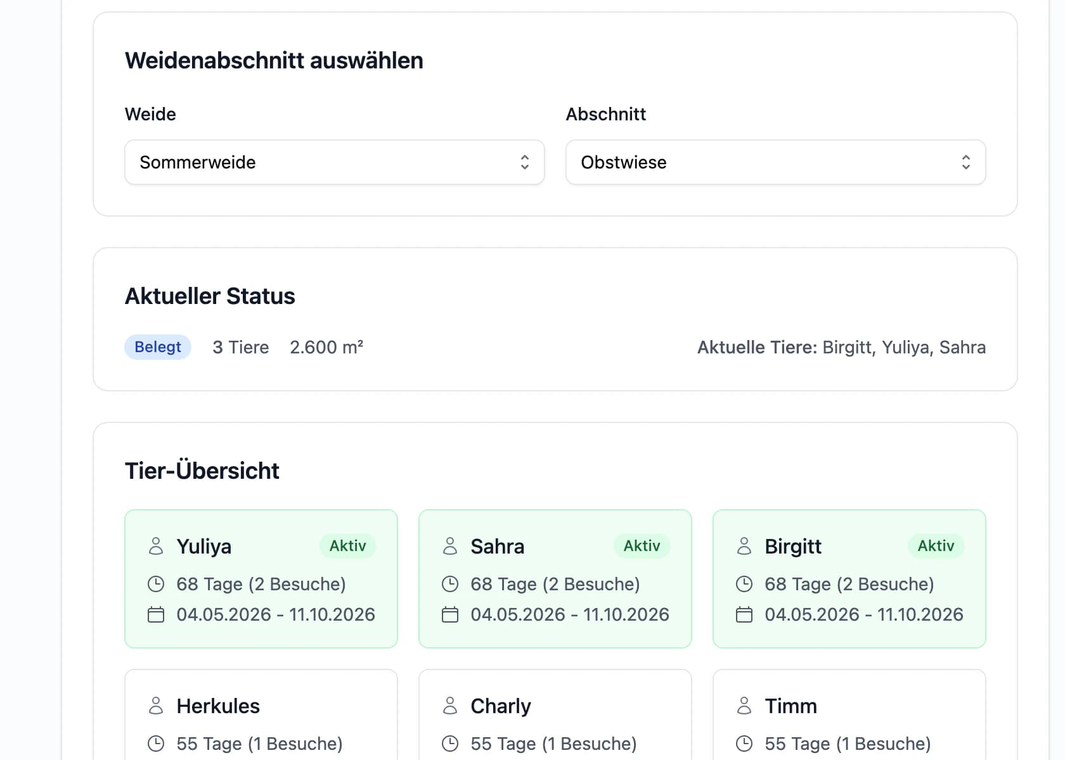1065x760 pixels.
Task: Click the name Birgitt in the animal card
Action: pyautogui.click(x=793, y=547)
